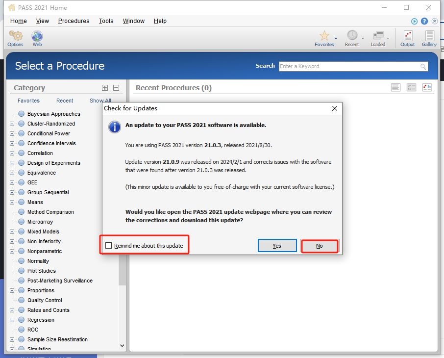Click the blue help question mark icon
The image size is (444, 358).
coord(424,21)
